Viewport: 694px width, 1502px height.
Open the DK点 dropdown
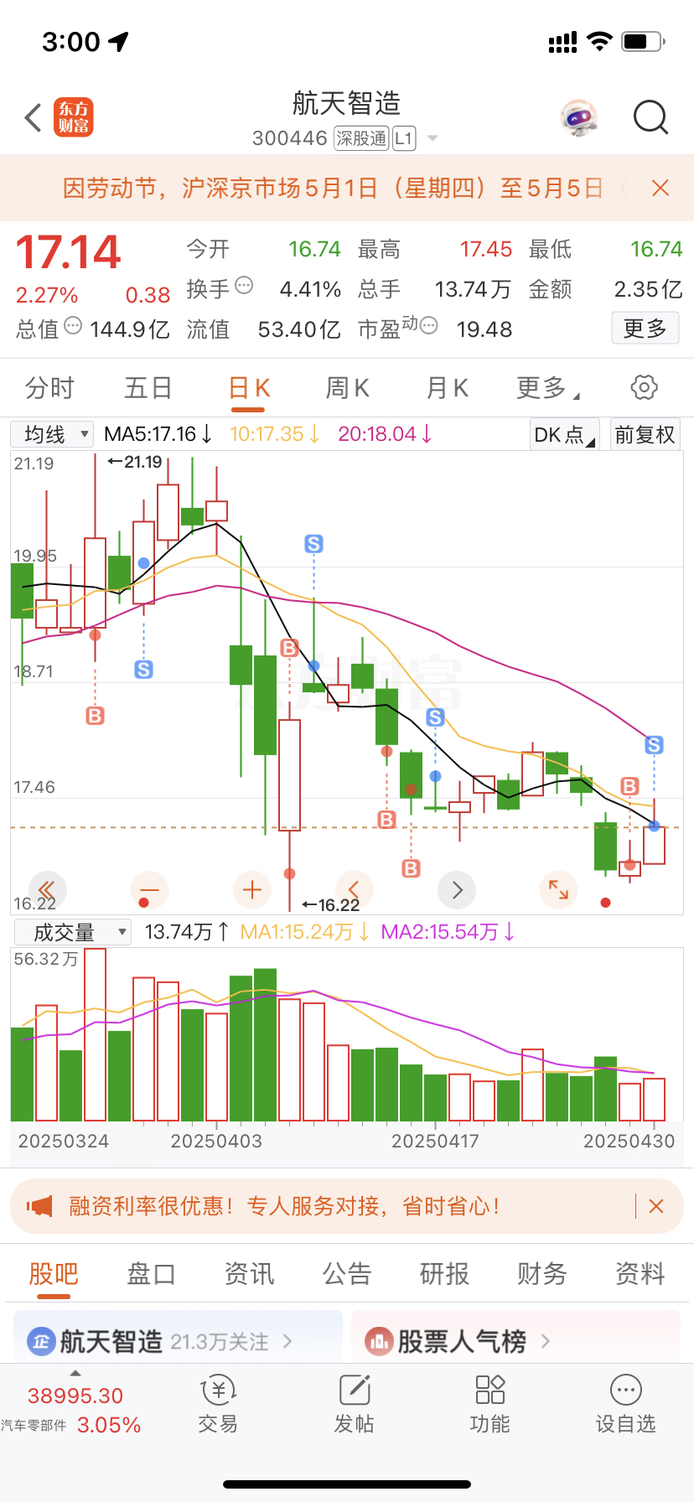click(x=564, y=434)
